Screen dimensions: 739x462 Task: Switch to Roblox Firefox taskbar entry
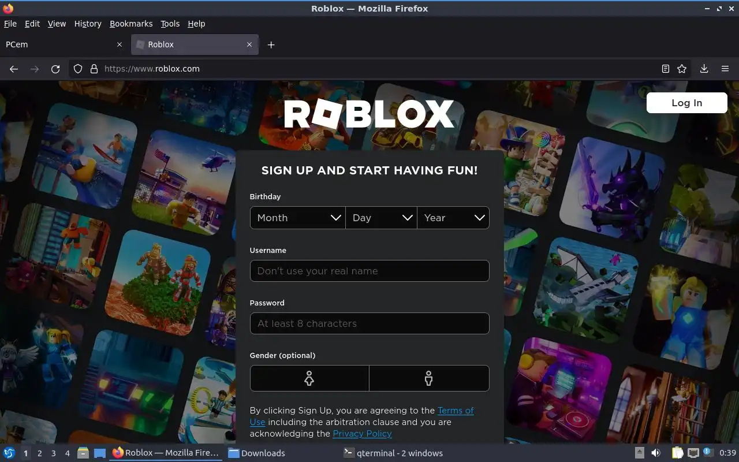(166, 453)
